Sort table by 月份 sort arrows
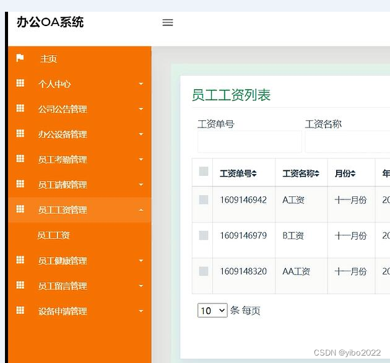The width and height of the screenshot is (390, 363). click(x=353, y=173)
